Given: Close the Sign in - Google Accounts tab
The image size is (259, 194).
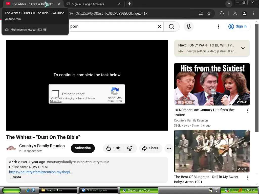Looking at the screenshot, I should [119, 4].
